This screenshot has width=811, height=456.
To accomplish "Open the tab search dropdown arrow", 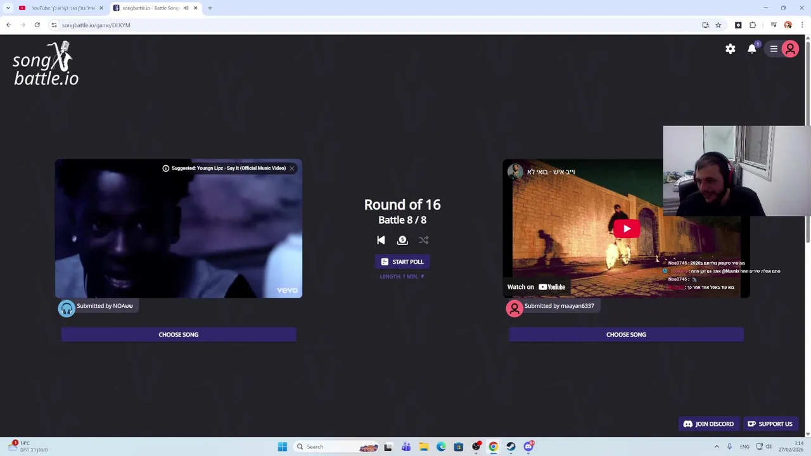I will coord(8,8).
